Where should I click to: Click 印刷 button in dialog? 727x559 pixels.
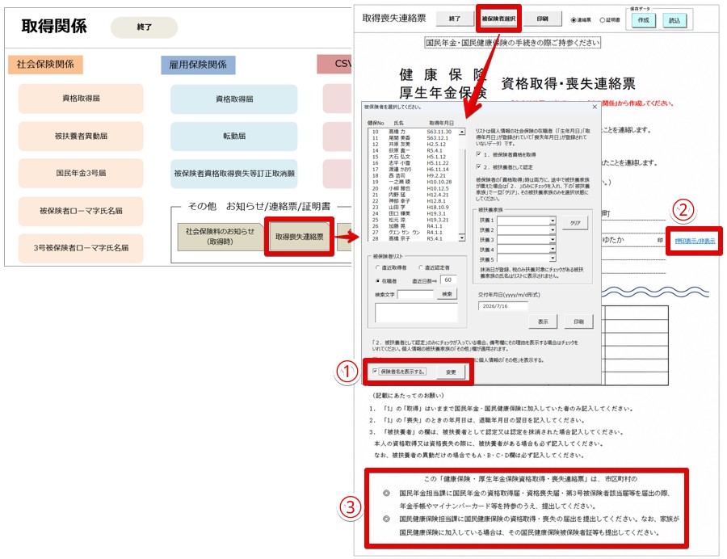click(578, 322)
